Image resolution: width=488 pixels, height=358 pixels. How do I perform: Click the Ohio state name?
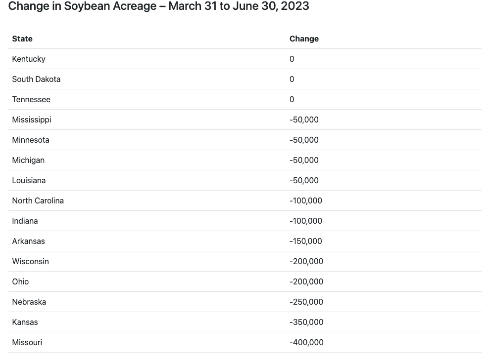[x=20, y=281]
